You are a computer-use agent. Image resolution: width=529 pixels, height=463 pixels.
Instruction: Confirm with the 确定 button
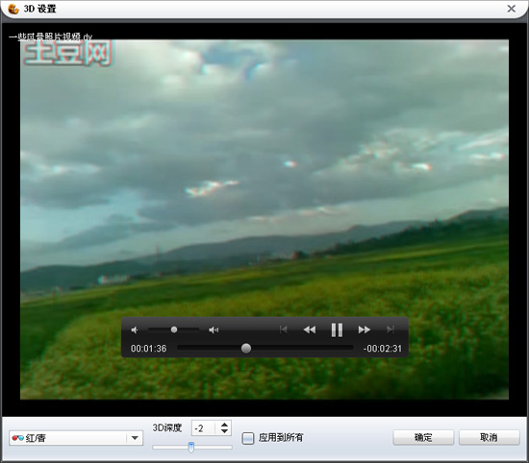pyautogui.click(x=423, y=437)
